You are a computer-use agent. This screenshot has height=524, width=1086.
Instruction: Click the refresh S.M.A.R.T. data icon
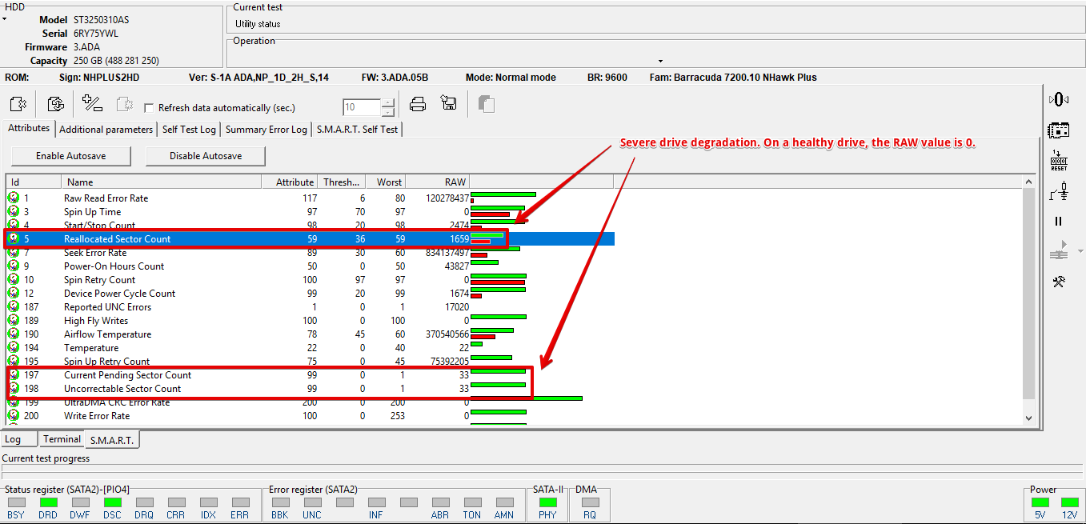click(x=55, y=104)
